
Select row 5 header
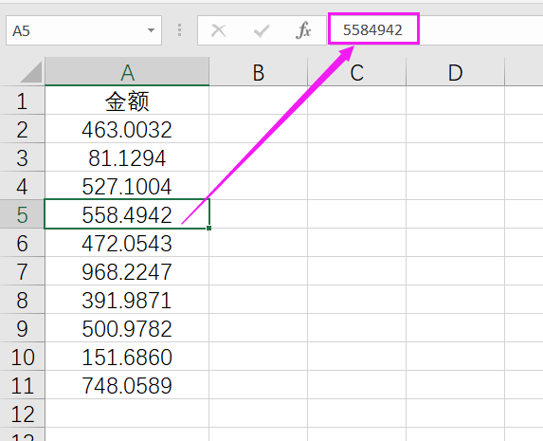click(x=22, y=214)
